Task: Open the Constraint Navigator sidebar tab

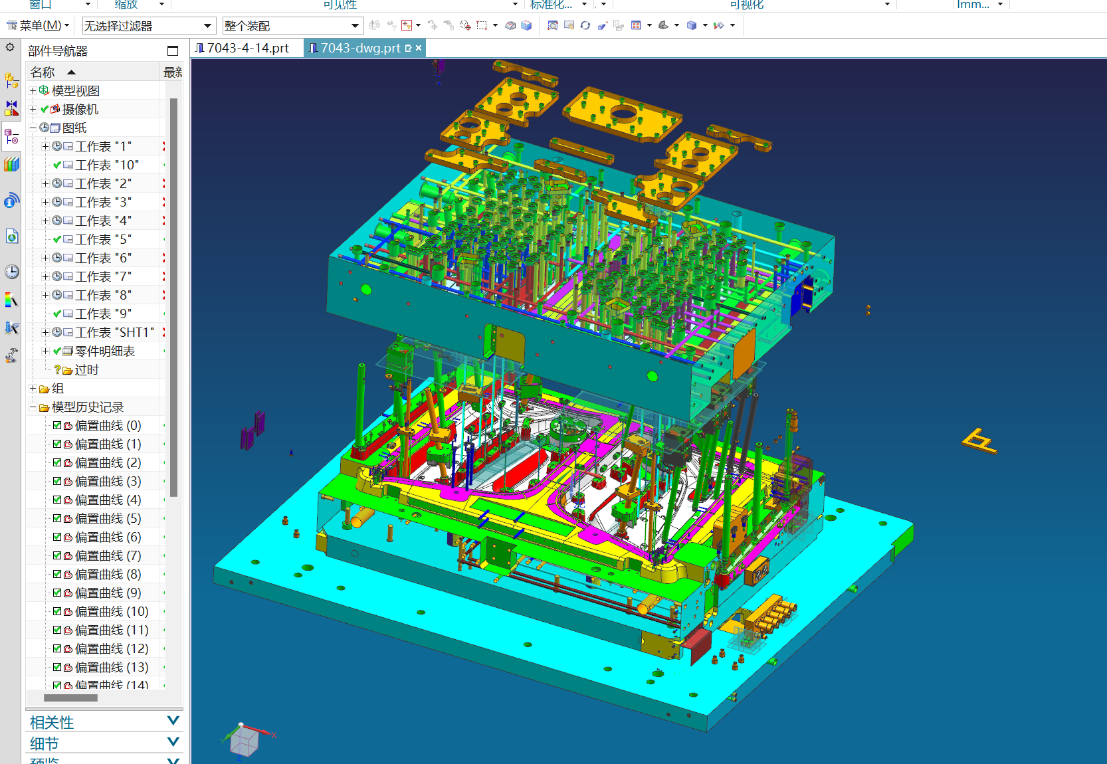Action: (11, 108)
